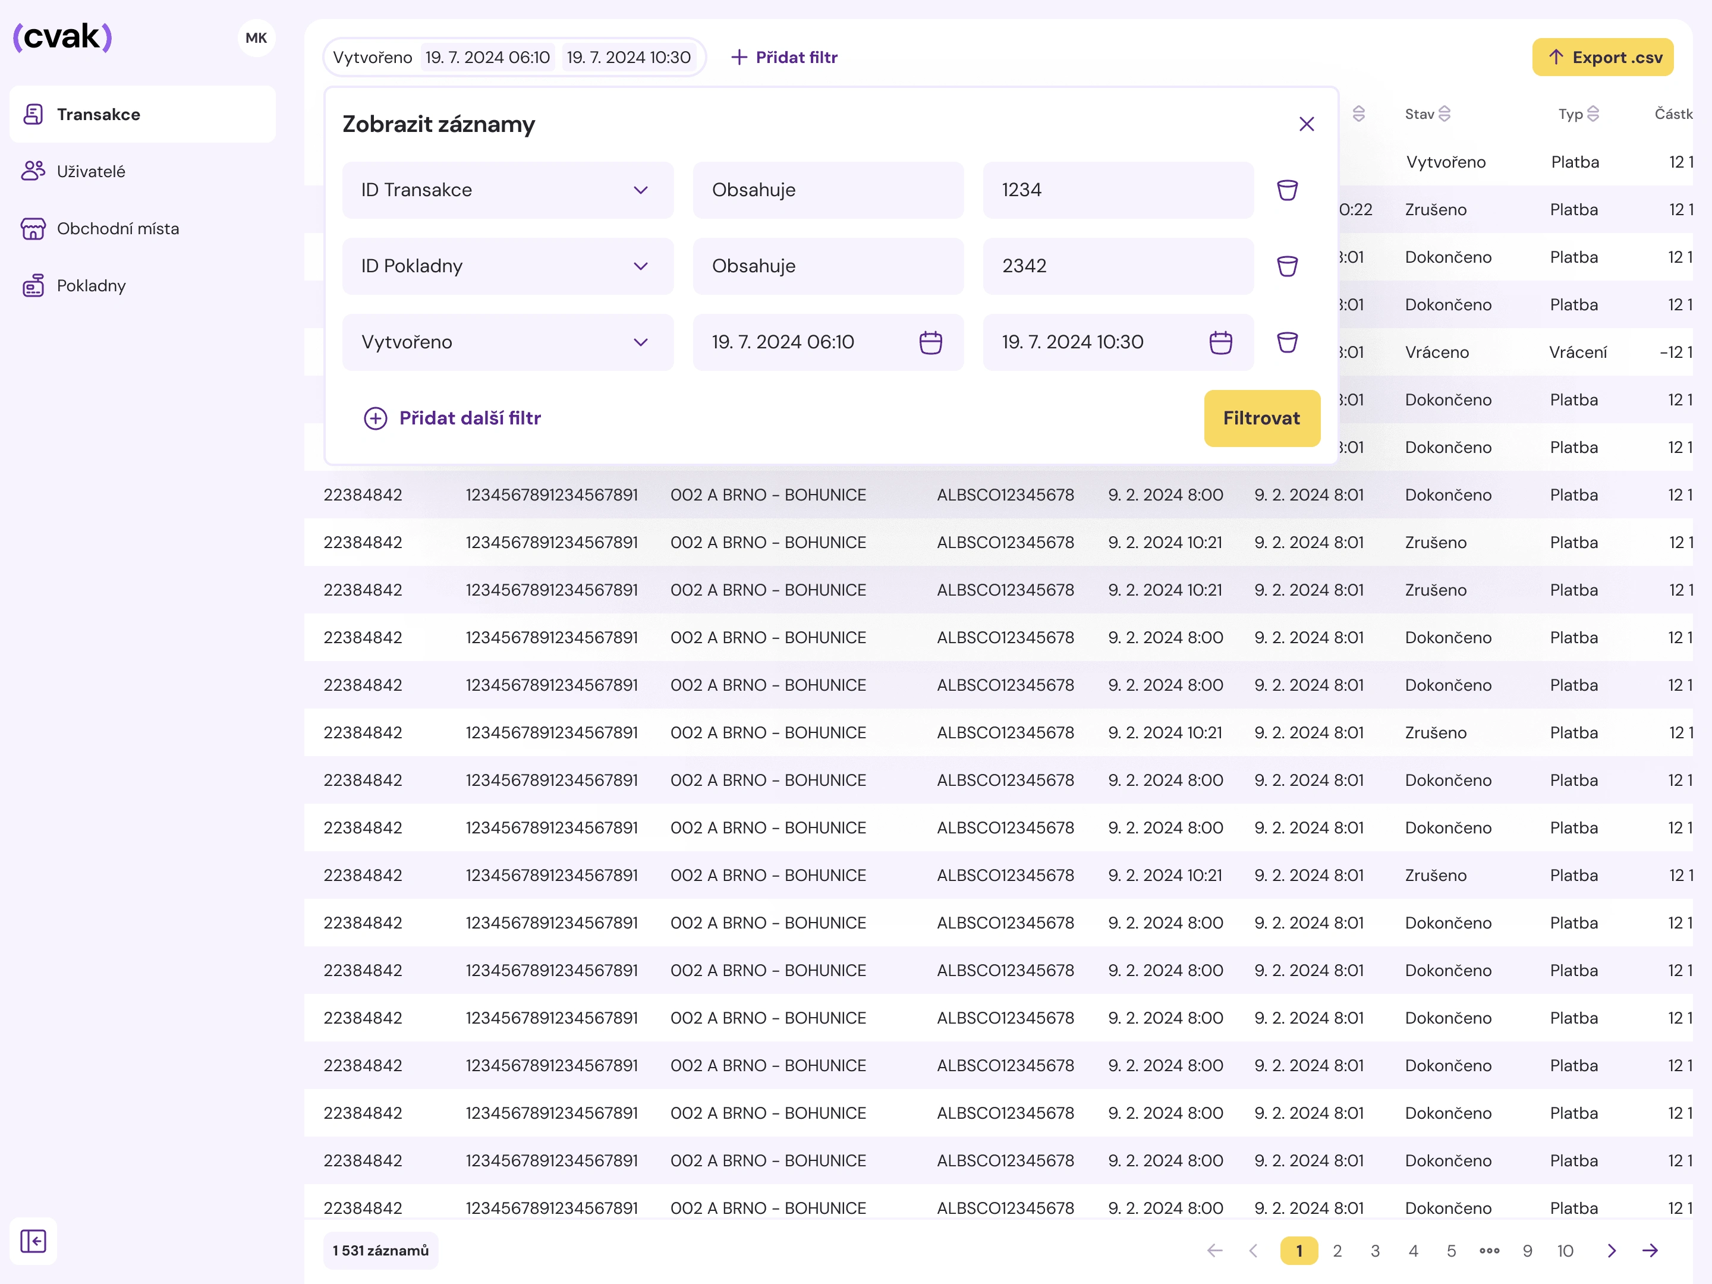Open calendar for start date 06:10
The width and height of the screenshot is (1712, 1284).
(x=930, y=342)
